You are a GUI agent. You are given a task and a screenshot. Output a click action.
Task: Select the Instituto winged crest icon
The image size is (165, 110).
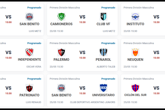click(135, 16)
